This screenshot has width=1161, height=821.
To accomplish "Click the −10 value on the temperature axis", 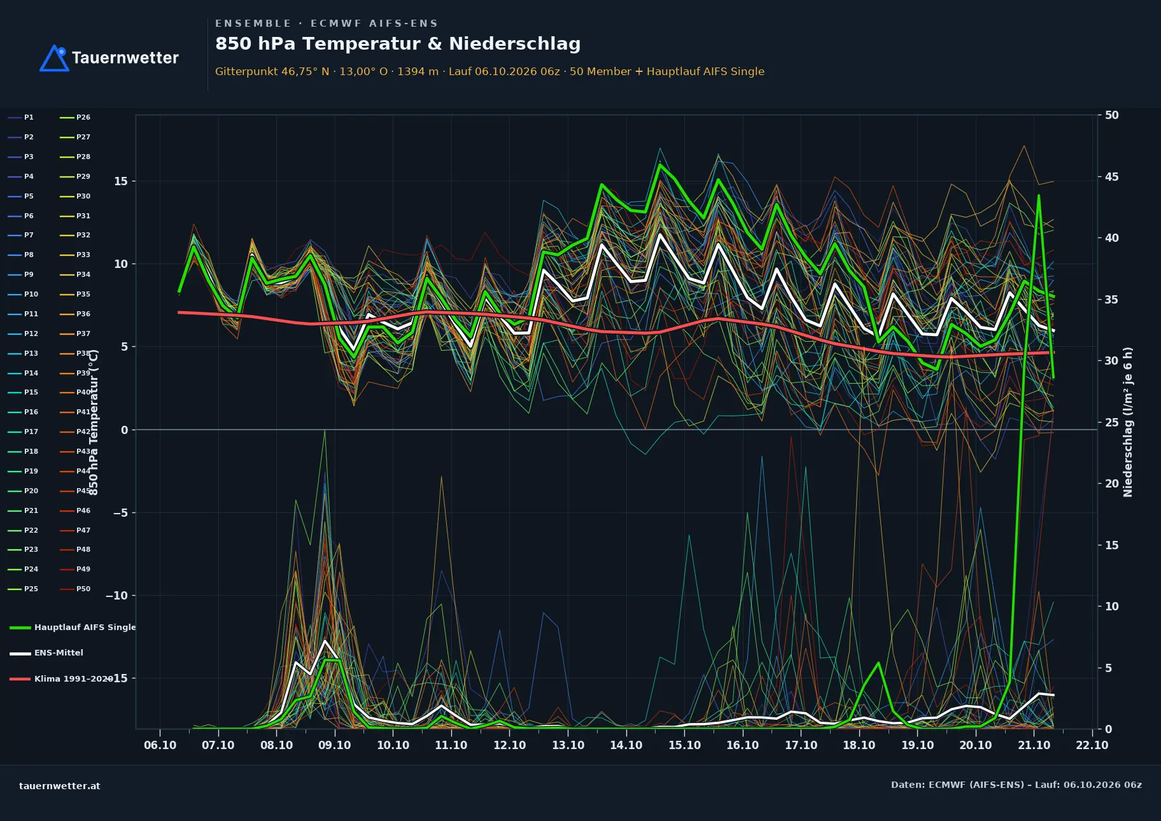I will click(x=116, y=596).
